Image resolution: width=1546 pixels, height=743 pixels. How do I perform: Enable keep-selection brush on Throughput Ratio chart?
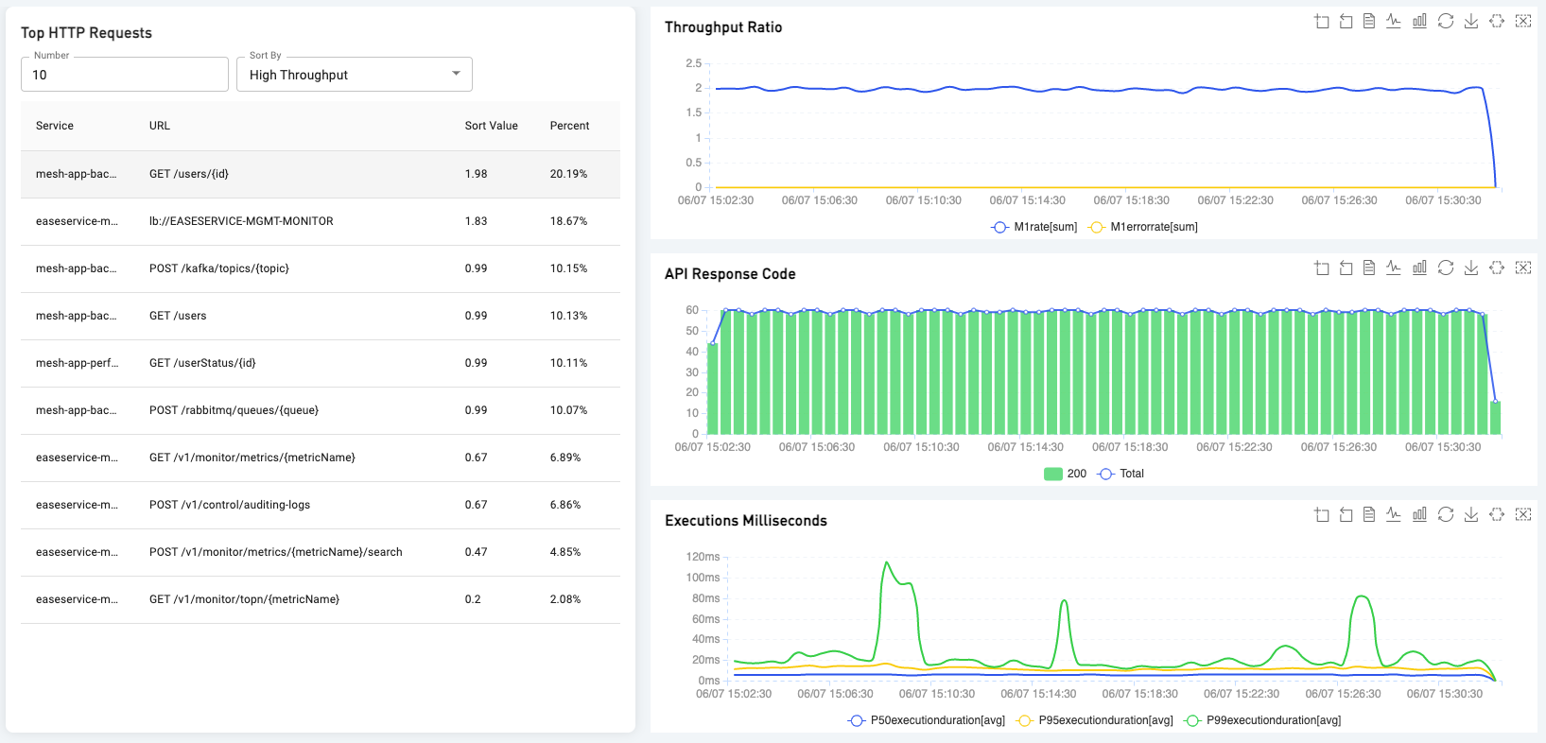[1497, 21]
